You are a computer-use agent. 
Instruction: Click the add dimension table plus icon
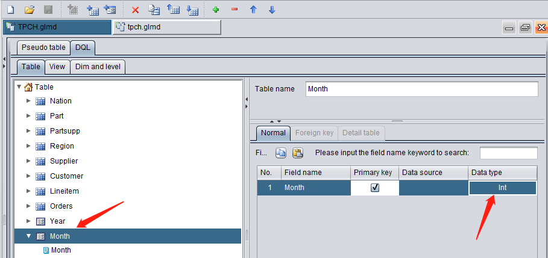point(110,10)
